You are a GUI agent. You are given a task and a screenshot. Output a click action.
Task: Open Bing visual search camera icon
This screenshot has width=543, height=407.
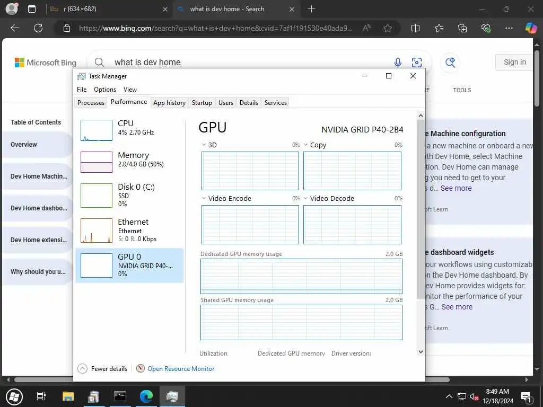(417, 63)
